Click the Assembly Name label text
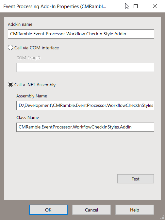The height and width of the screenshot is (220, 165). coord(32,96)
